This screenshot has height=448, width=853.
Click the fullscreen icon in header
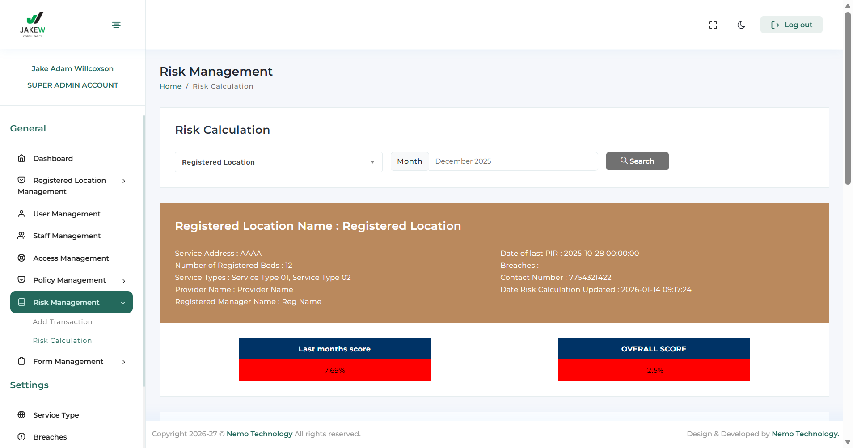tap(713, 25)
